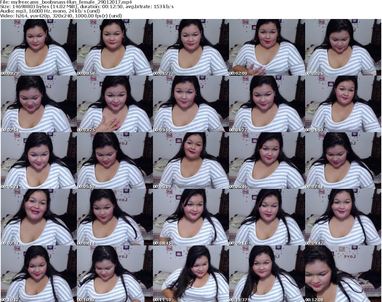The image size is (382, 302).
Task: Select the thumbnail at 00:03:55
Action: (191, 104)
